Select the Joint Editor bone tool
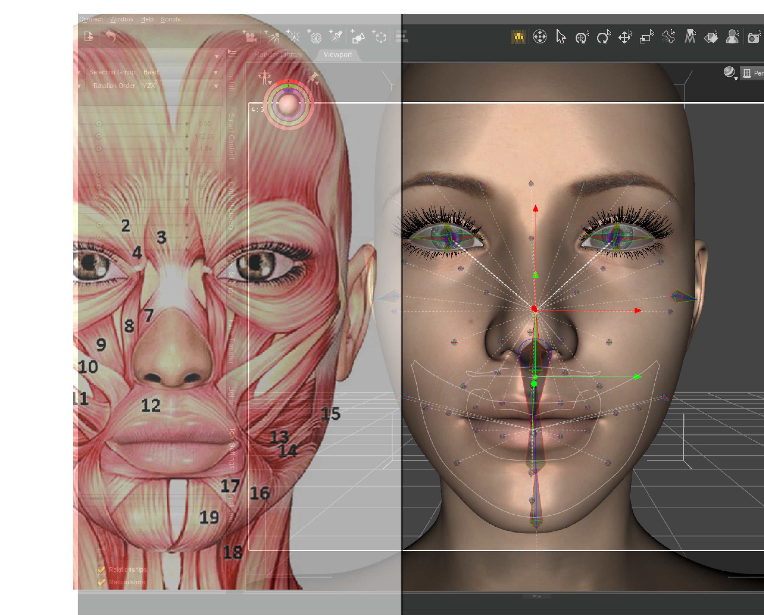This screenshot has height=615, width=764. tap(668, 37)
